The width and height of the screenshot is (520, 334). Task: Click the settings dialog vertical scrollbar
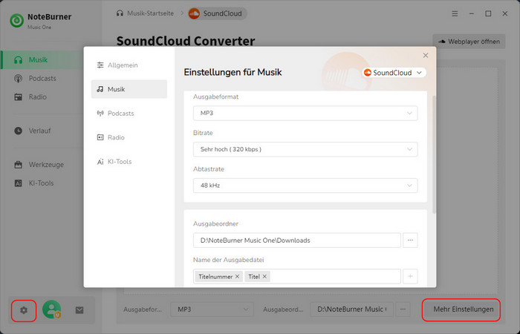pos(434,148)
